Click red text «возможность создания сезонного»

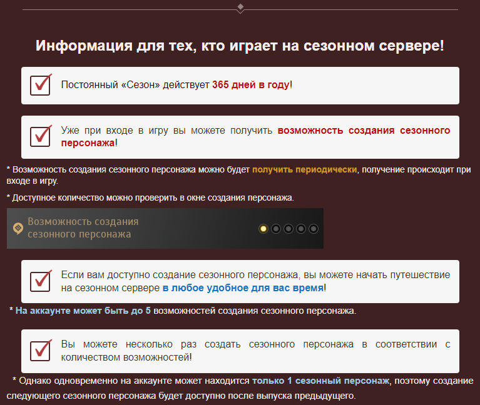[x=364, y=131]
